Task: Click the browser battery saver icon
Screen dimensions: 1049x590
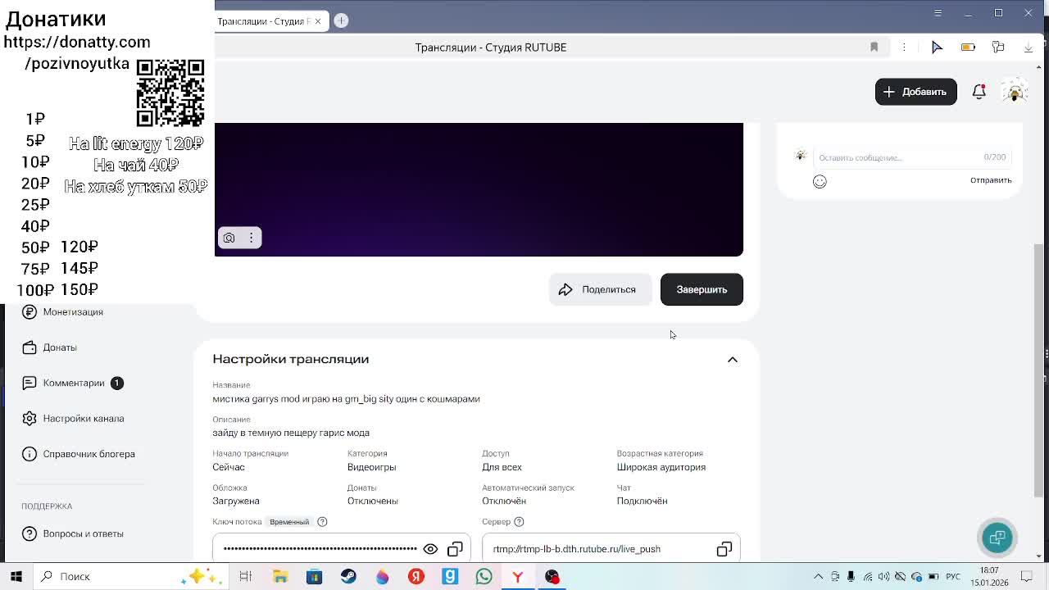Action: coord(968,48)
